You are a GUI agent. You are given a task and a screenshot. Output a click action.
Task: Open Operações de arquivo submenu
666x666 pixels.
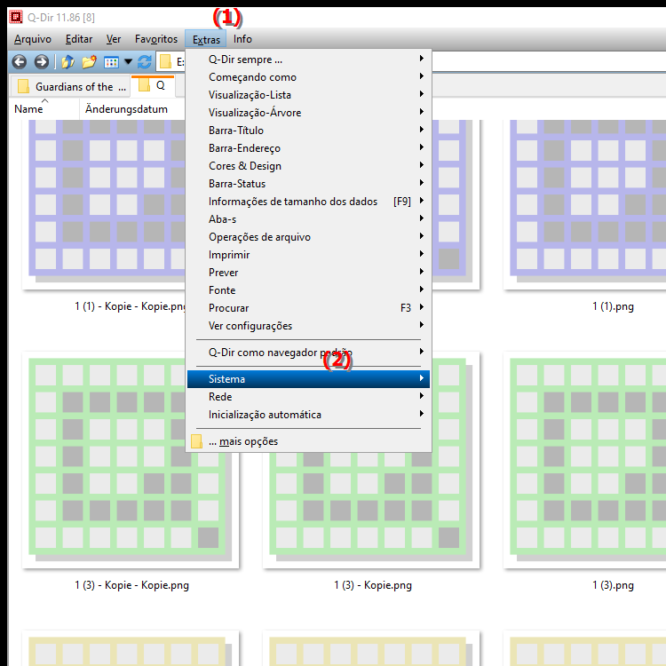[308, 237]
